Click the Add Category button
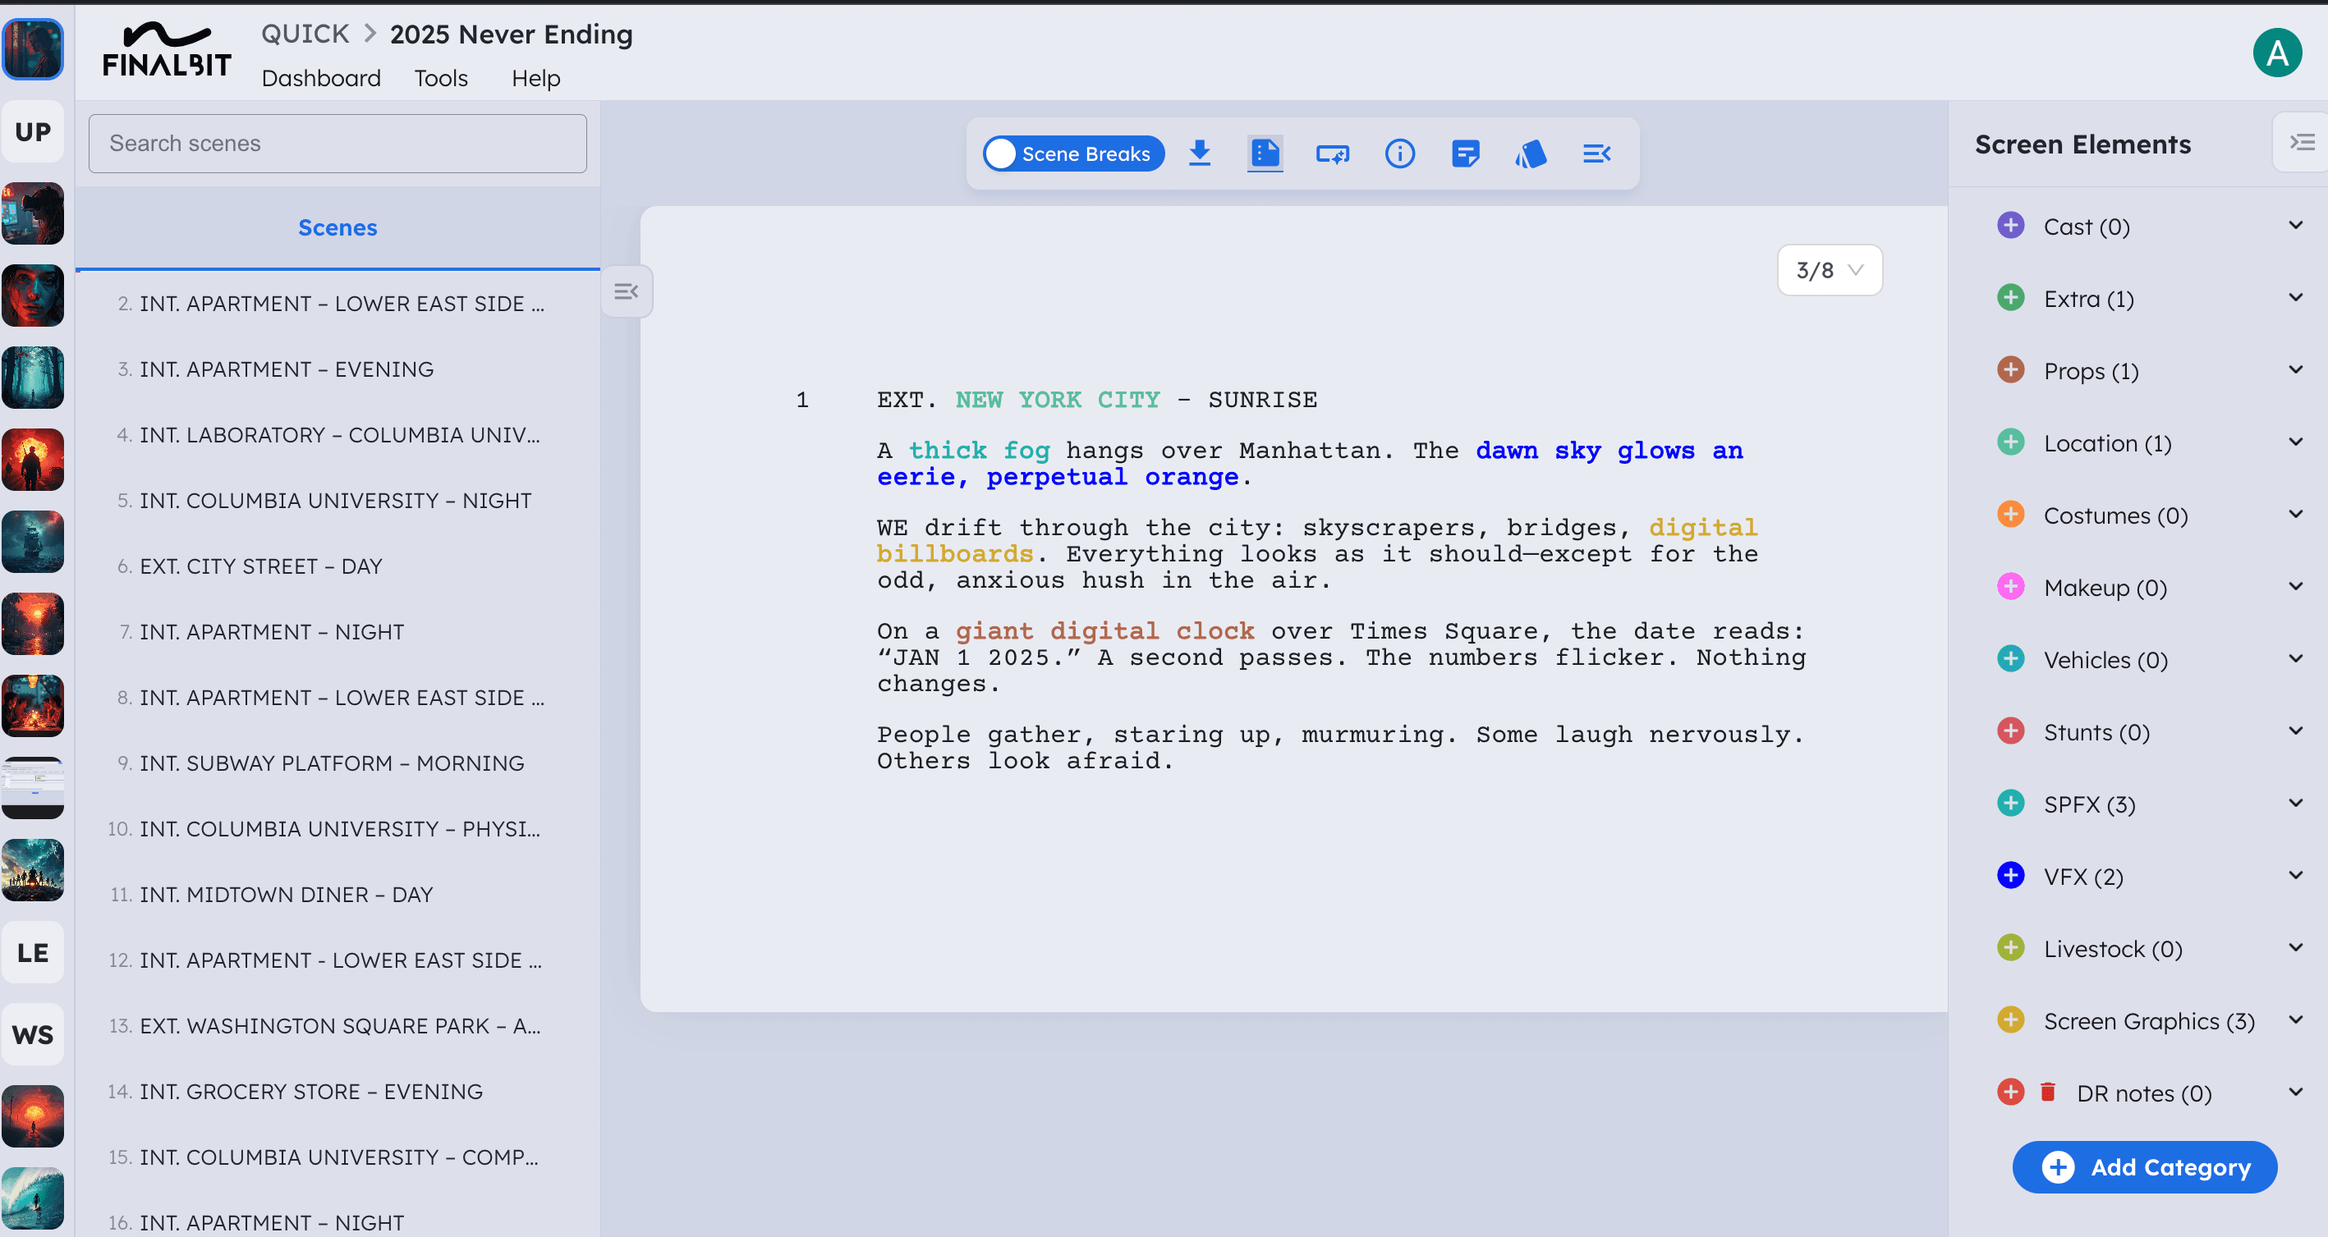Viewport: 2328px width, 1237px height. tap(2143, 1166)
